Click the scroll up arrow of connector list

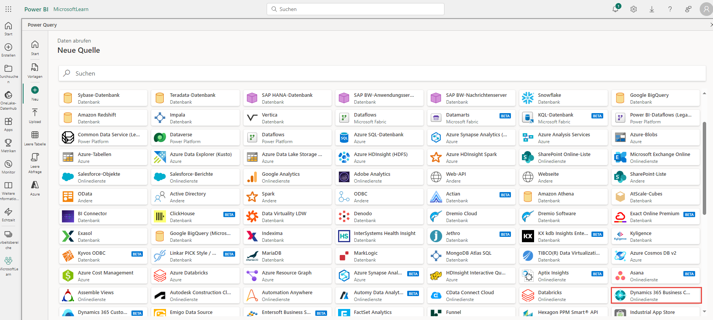[x=704, y=93]
